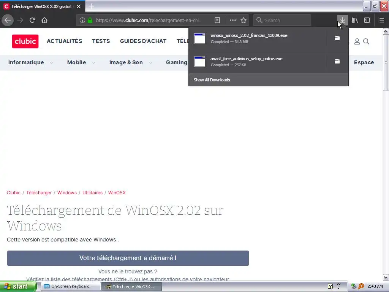Open containing folder for avast setup download
This screenshot has height=292, width=389.
(x=337, y=61)
